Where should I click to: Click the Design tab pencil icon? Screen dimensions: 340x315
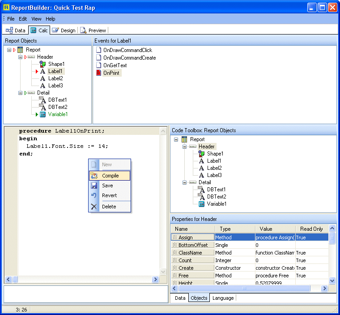pos(55,30)
